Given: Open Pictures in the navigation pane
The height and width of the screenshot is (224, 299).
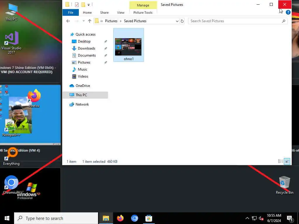Looking at the screenshot, I should 84,62.
